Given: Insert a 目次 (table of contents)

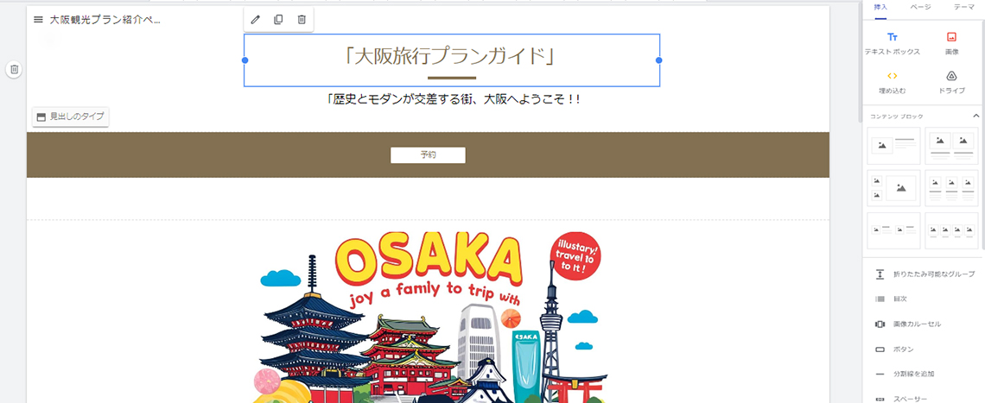Looking at the screenshot, I should [926, 299].
